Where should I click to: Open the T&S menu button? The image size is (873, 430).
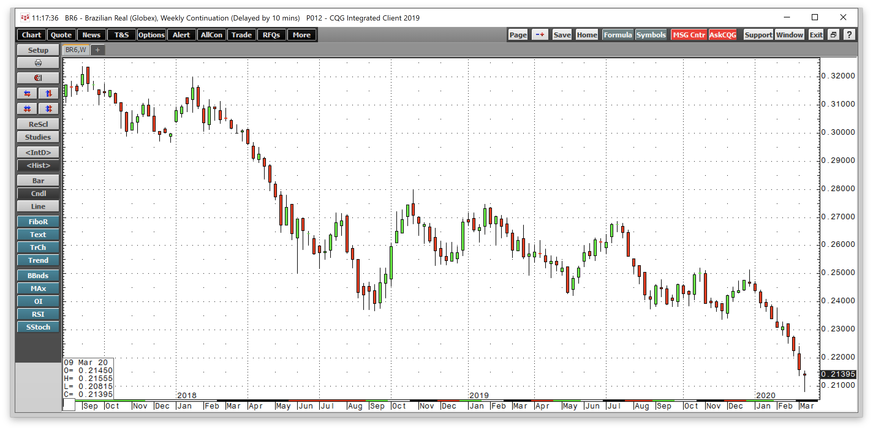pos(121,35)
